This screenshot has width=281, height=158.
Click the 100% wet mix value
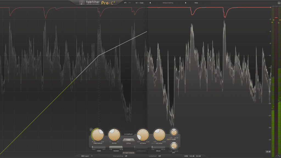(x=186, y=156)
